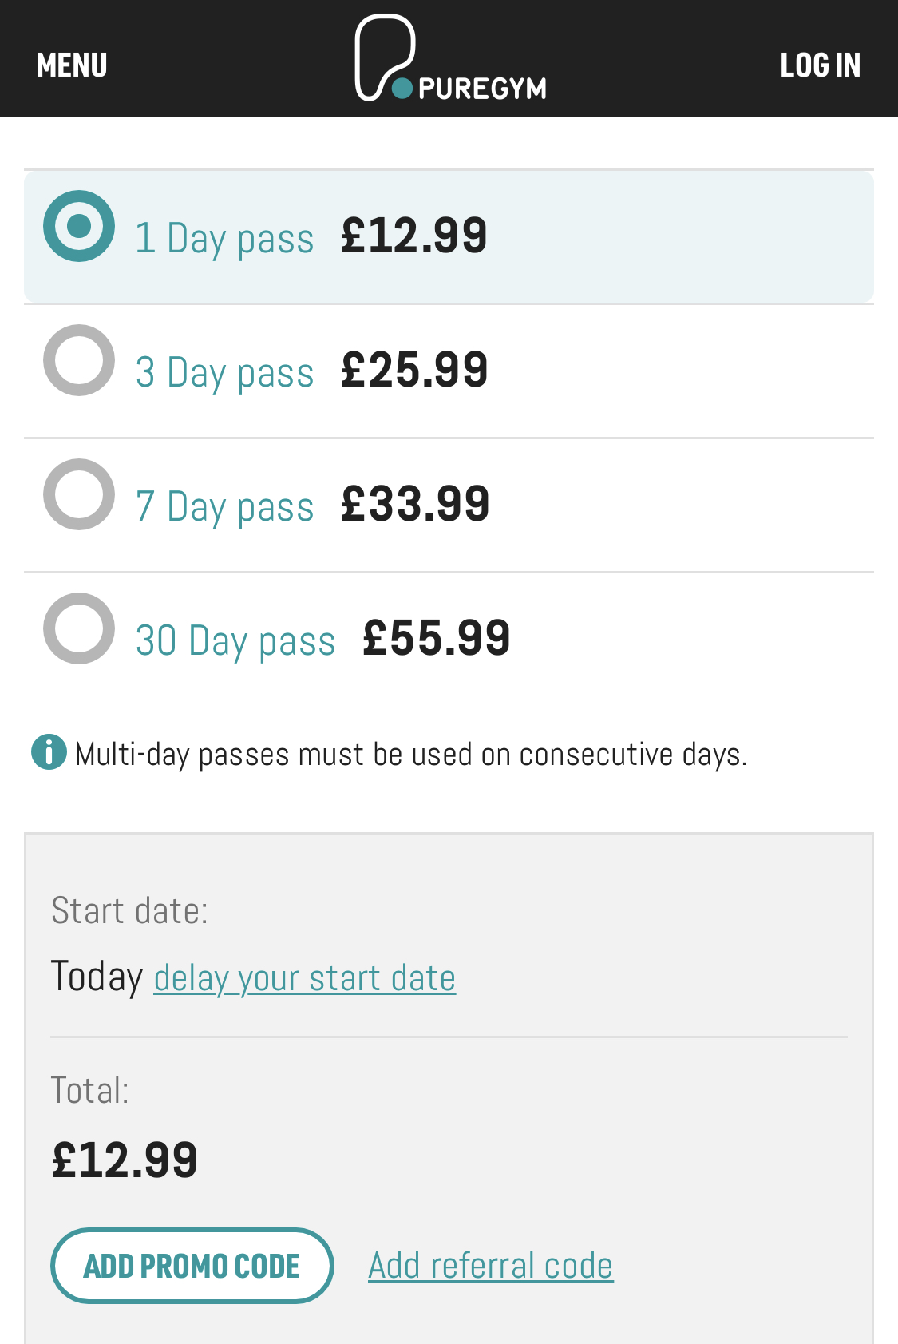Select the 1 Day pass radio button

[x=79, y=226]
